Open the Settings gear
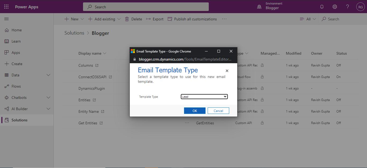Viewport: 367px width, 168px height. point(334,6)
